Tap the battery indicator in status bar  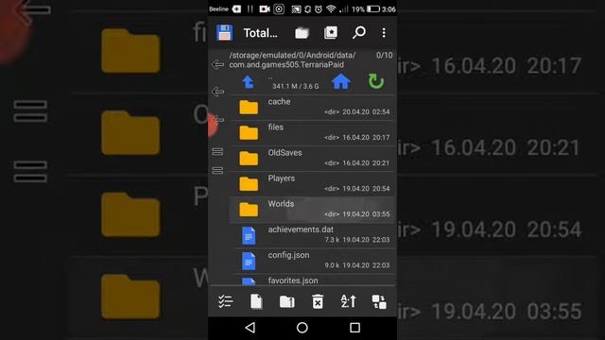[373, 8]
